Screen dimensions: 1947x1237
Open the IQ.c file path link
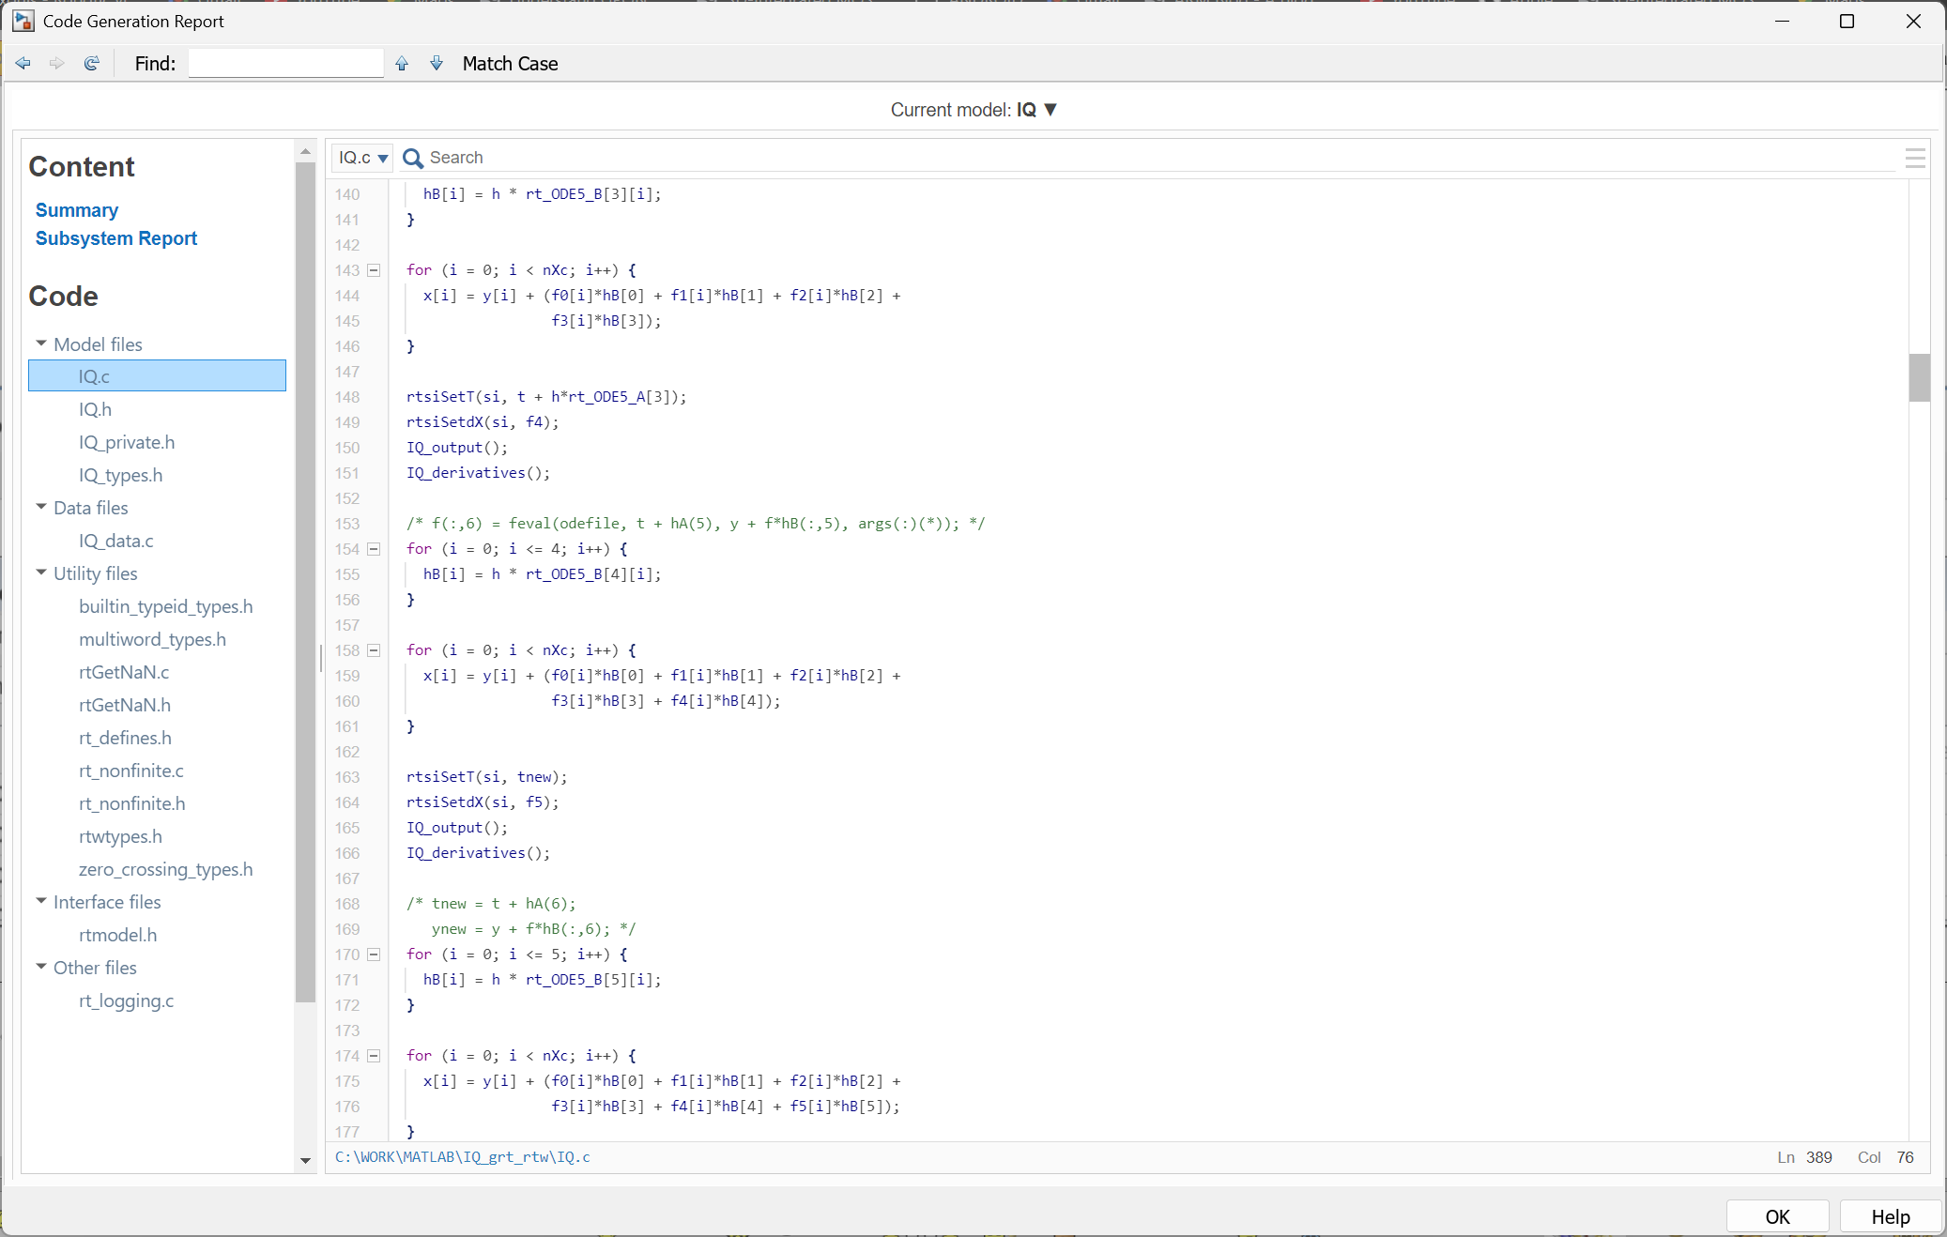(463, 1157)
